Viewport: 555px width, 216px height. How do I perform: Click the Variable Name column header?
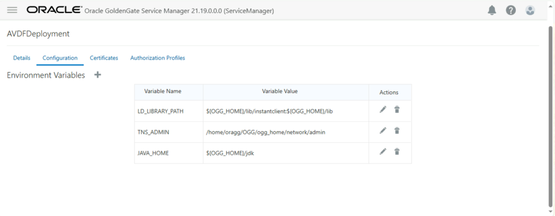163,91
